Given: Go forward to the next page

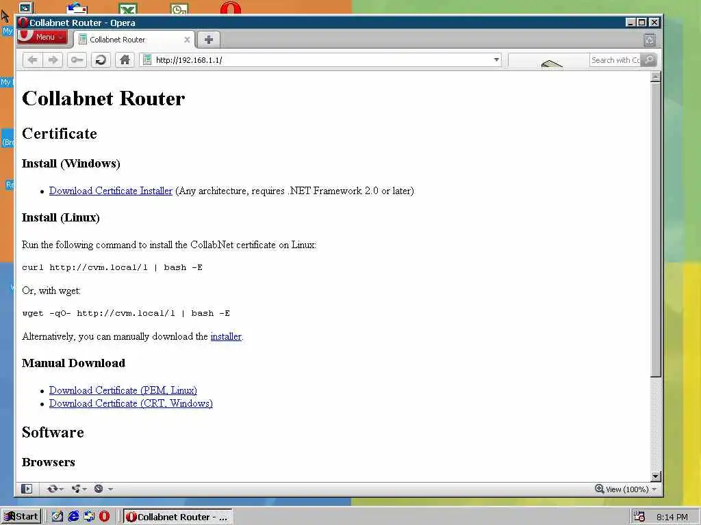Looking at the screenshot, I should (x=53, y=60).
